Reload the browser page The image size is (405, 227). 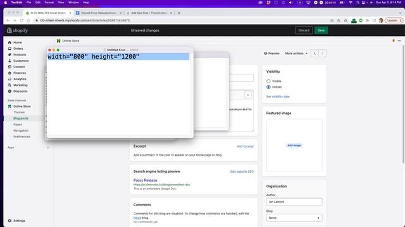22,20
